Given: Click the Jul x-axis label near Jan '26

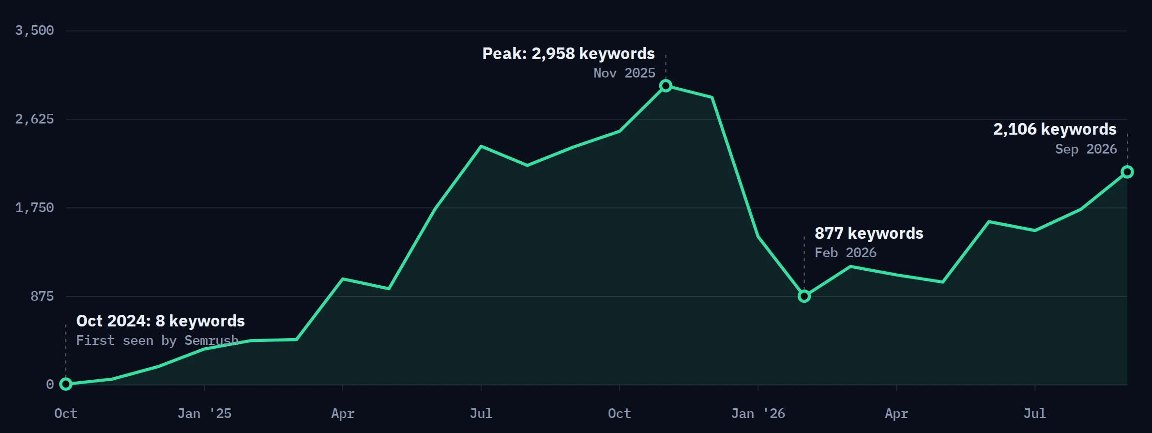Looking at the screenshot, I should (x=1035, y=414).
